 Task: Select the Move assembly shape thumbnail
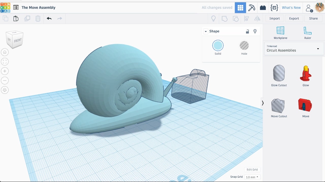coord(305,105)
